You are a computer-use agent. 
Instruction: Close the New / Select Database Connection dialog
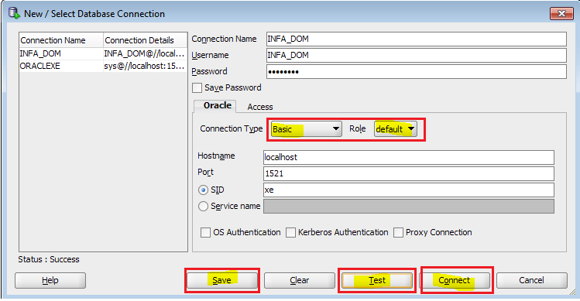click(x=561, y=14)
